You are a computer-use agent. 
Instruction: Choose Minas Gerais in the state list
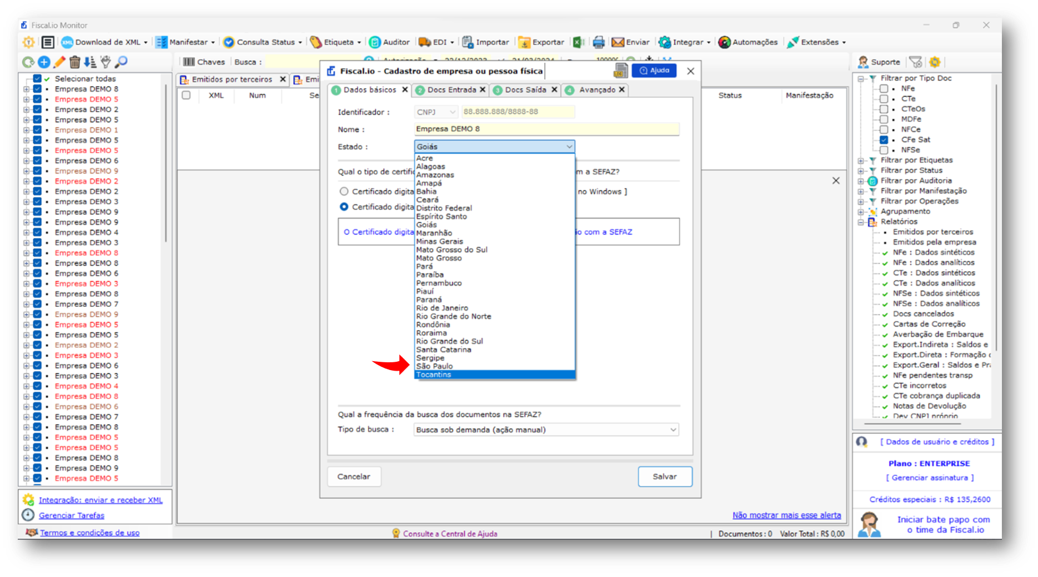[x=495, y=241]
